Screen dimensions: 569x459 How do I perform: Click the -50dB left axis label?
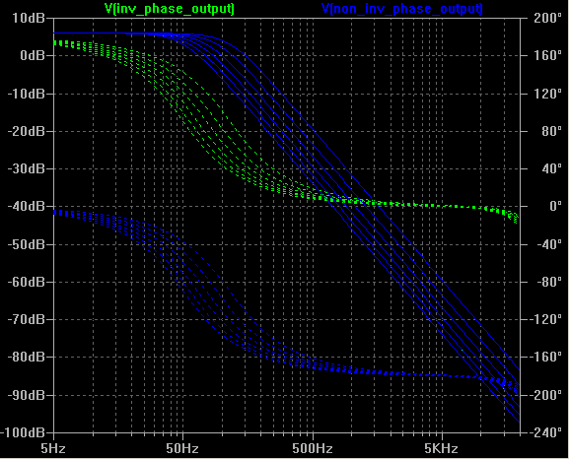26,244
